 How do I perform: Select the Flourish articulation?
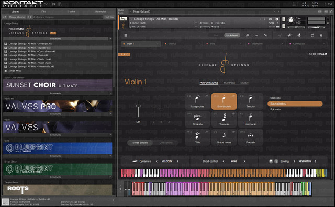[x=250, y=137]
